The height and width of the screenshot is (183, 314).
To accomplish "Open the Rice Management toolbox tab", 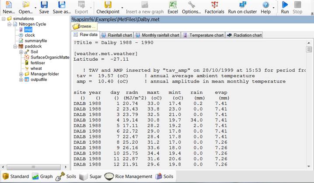I will (129, 176).
